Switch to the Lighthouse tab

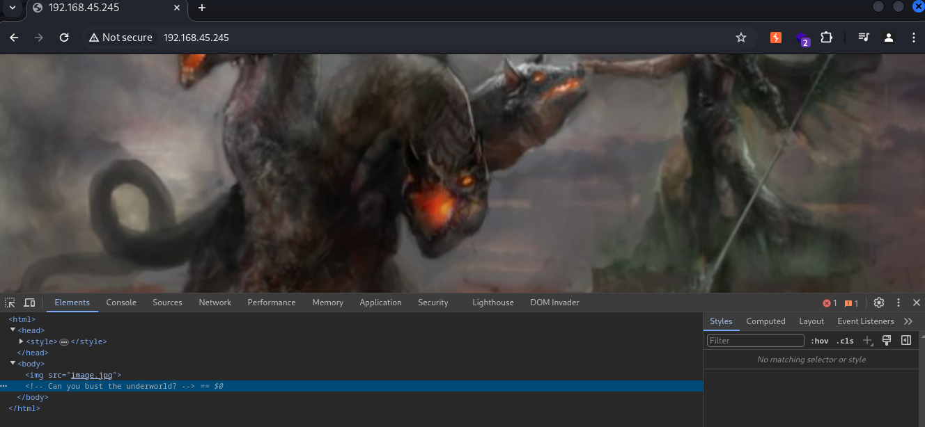(493, 303)
